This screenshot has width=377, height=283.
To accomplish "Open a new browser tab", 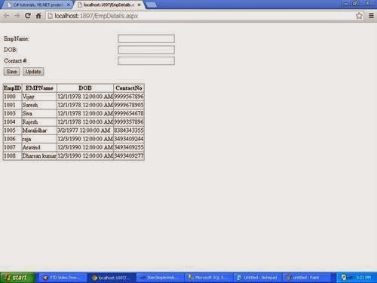I will [152, 5].
